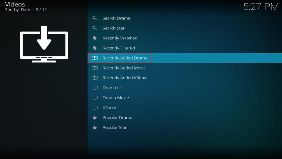Browse the Drama List entry
This screenshot has width=282, height=159.
(185, 88)
